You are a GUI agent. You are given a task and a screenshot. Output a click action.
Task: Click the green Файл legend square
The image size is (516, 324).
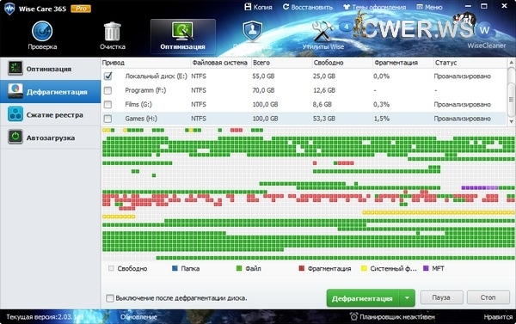[239, 268]
